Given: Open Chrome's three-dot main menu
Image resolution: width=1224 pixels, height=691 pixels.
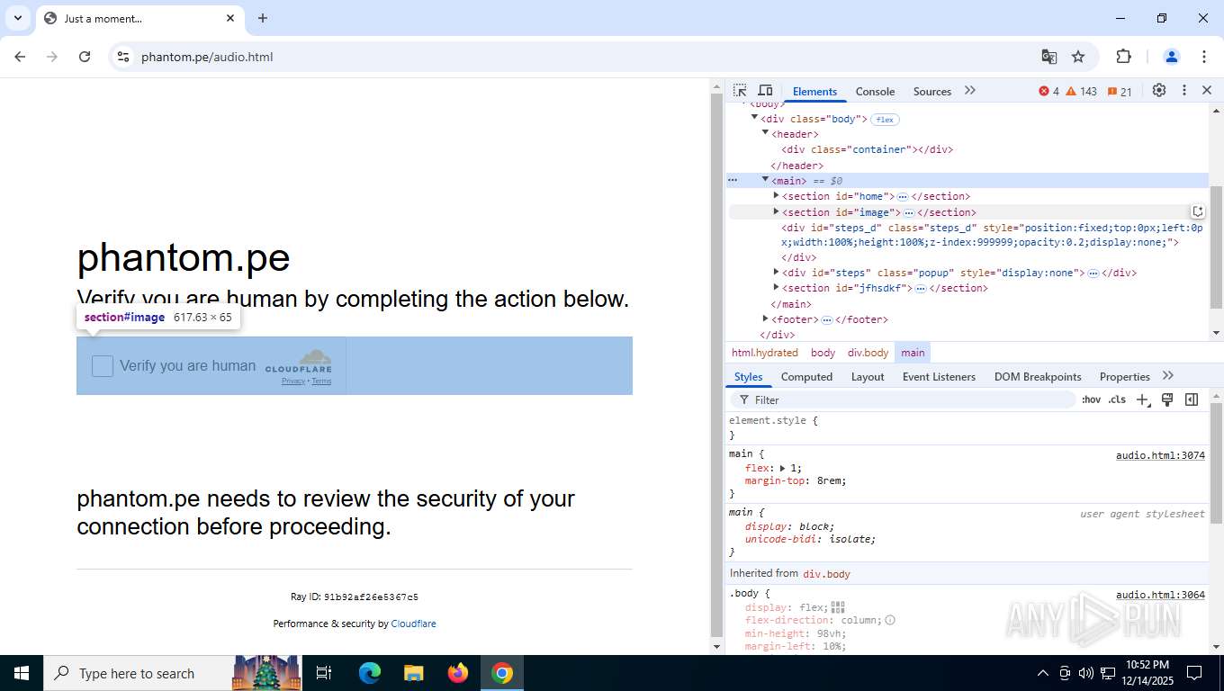Looking at the screenshot, I should tap(1204, 57).
